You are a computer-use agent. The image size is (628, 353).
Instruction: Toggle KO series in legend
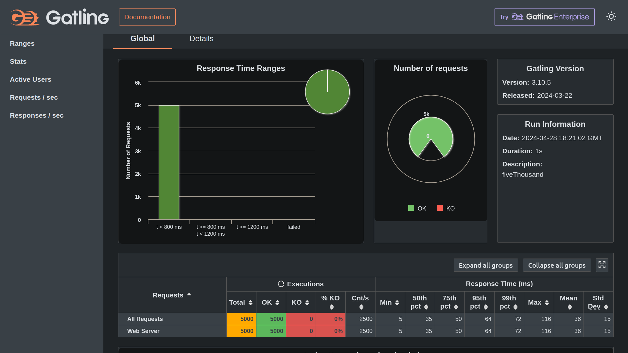tap(446, 208)
